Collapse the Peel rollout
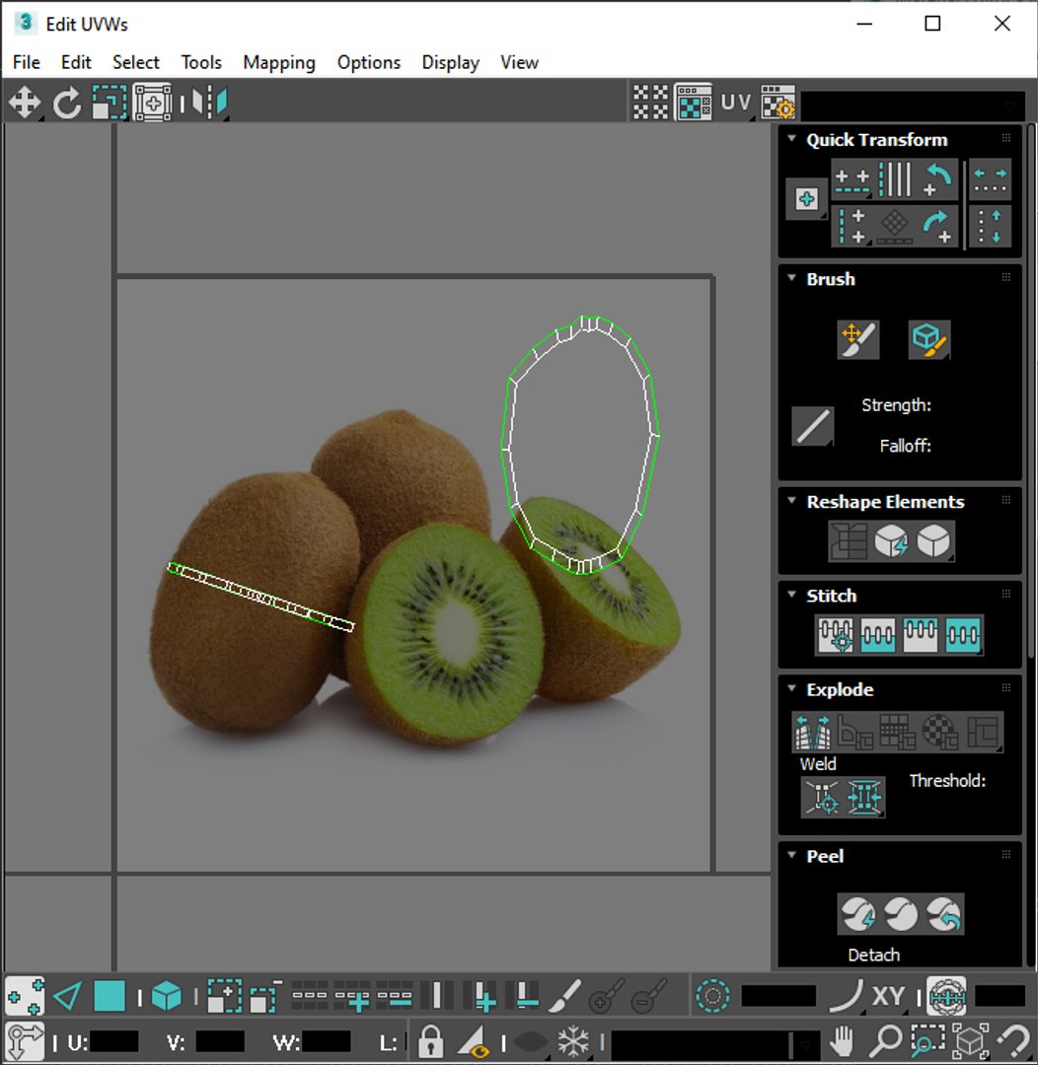This screenshot has width=1038, height=1065. click(x=792, y=854)
